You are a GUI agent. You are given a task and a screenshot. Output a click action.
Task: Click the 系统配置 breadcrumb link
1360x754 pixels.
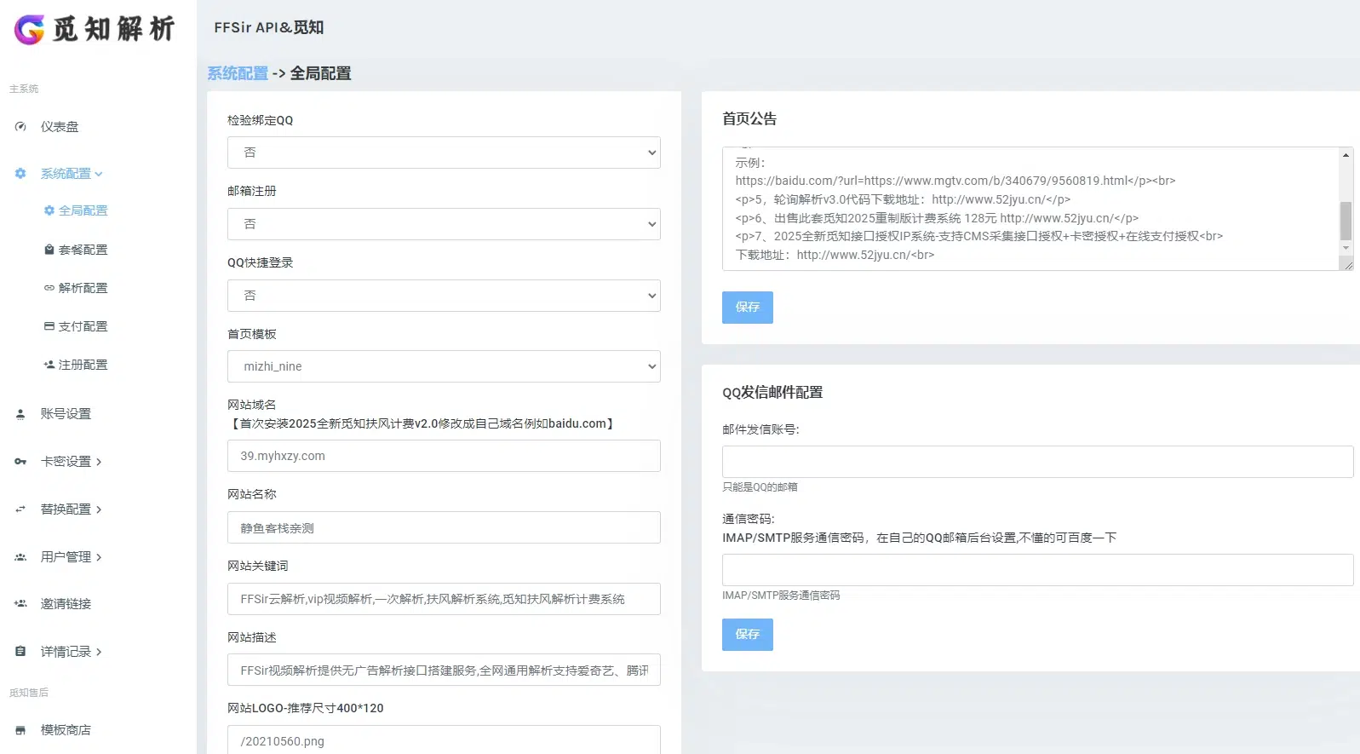pos(238,73)
